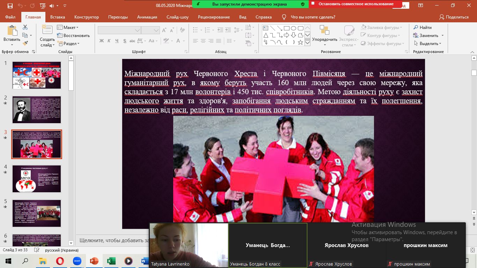
Task: Open Opera browser from the taskbar
Action: point(60,261)
